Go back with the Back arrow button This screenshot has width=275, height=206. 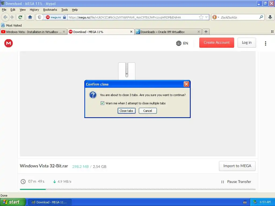(x=5, y=17)
